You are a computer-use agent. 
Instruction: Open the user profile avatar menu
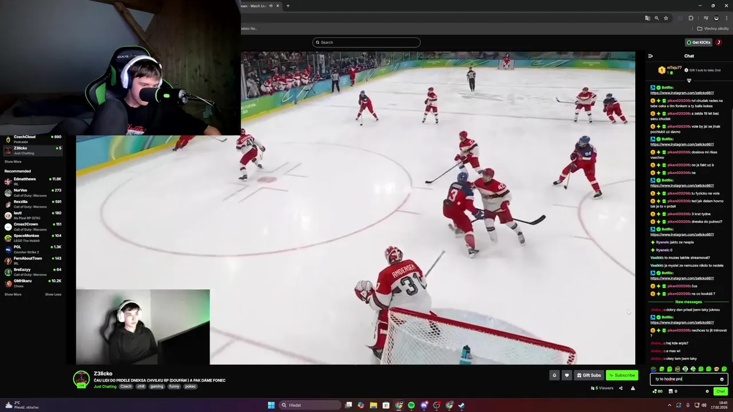(x=719, y=42)
